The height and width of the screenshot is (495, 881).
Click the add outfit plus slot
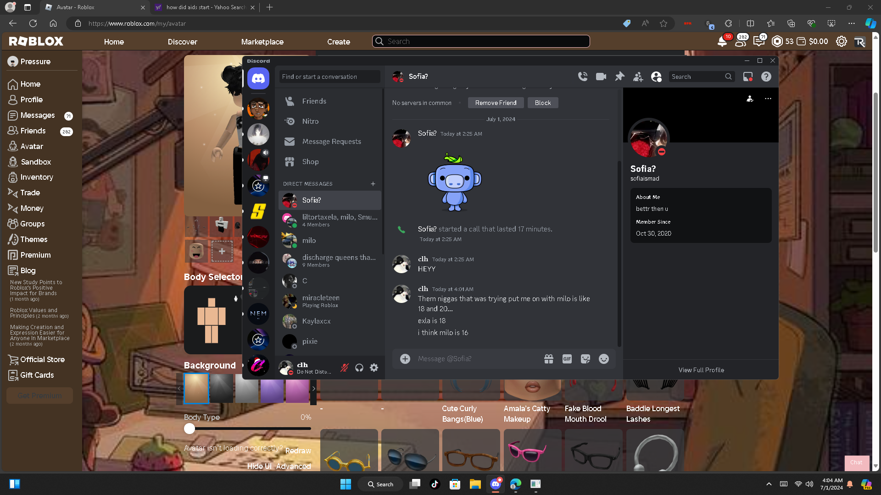[222, 251]
